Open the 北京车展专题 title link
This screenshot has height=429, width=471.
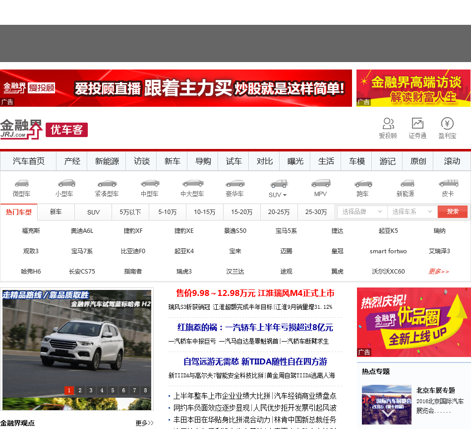[x=436, y=390]
